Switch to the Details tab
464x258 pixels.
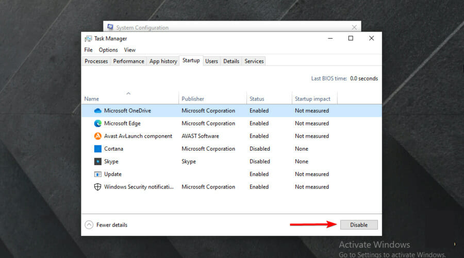(231, 61)
